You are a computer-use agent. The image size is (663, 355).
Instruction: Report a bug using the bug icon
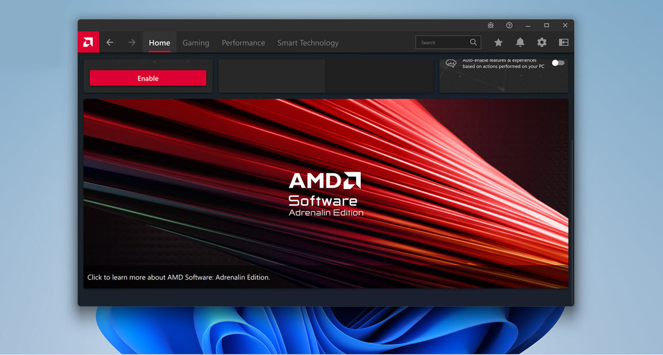click(490, 25)
